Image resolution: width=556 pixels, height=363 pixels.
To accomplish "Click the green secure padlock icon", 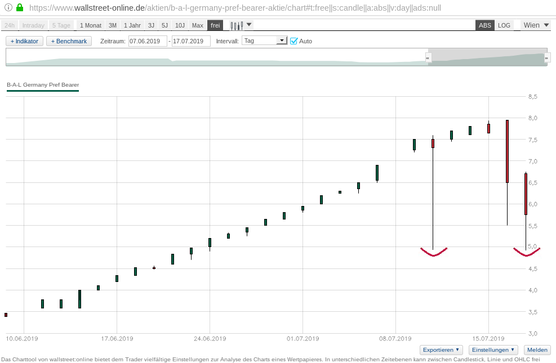I will click(20, 8).
